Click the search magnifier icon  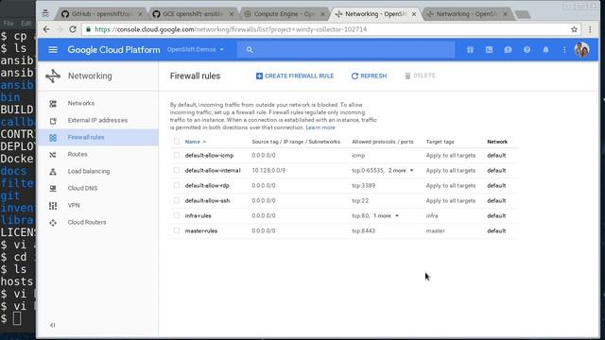click(250, 50)
